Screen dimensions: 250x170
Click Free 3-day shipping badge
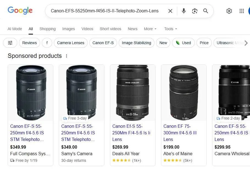(75, 118)
